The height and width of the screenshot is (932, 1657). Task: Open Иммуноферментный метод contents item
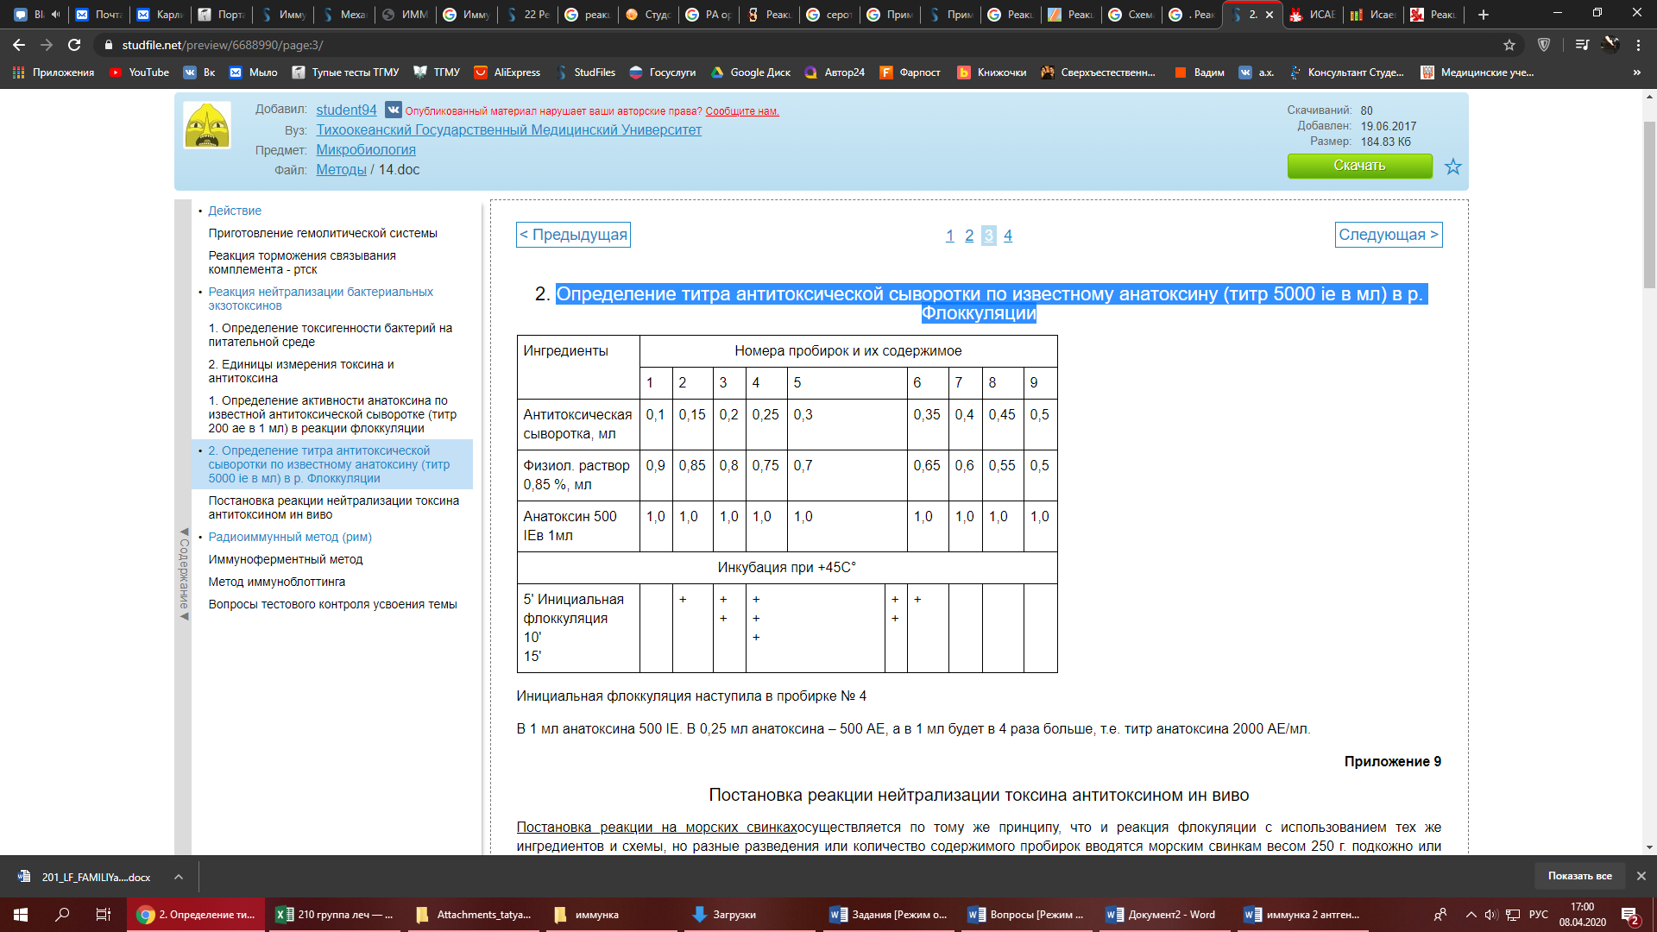tap(285, 559)
